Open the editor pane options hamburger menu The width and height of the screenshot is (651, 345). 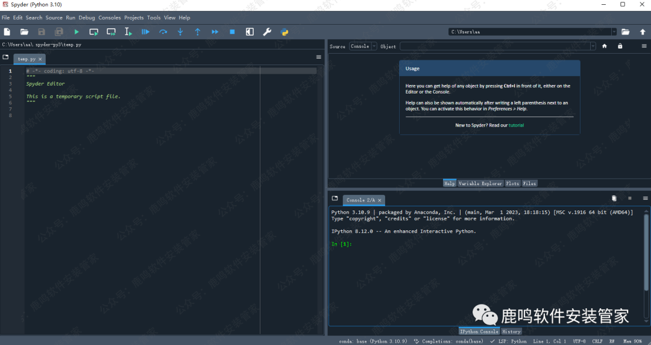[x=318, y=57]
